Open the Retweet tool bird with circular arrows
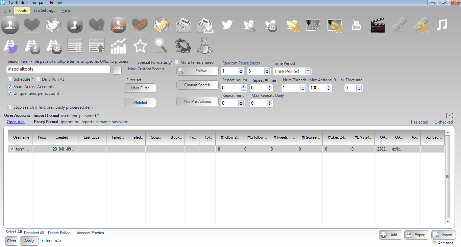The height and width of the screenshot is (247, 461). pos(53,25)
